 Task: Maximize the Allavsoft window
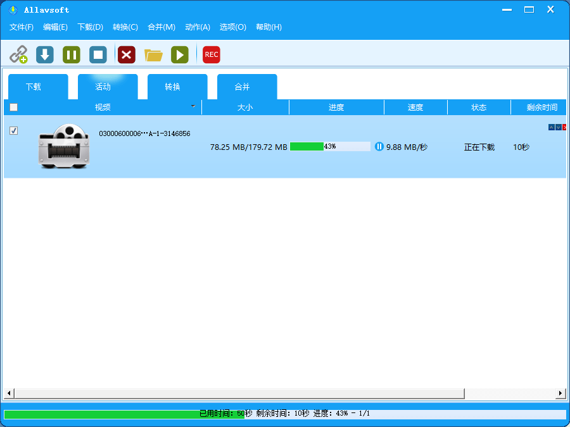coord(529,9)
